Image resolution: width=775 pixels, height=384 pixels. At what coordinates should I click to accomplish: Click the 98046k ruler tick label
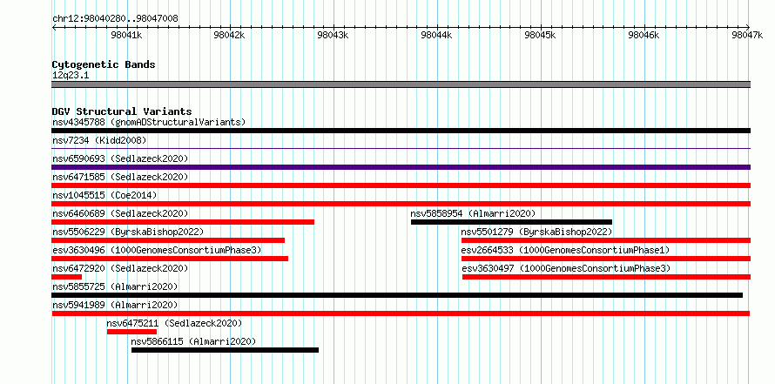[x=644, y=35]
